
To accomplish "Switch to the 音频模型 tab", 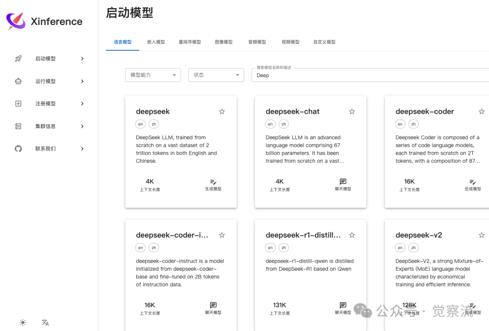I will tap(257, 42).
